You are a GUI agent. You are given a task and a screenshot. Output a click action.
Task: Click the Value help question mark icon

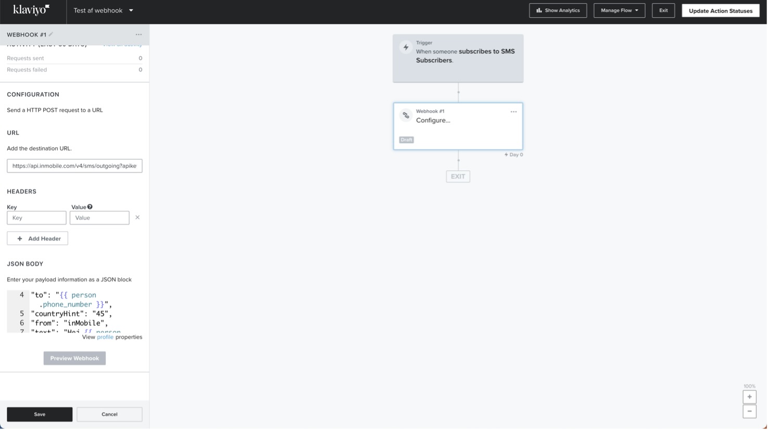90,207
